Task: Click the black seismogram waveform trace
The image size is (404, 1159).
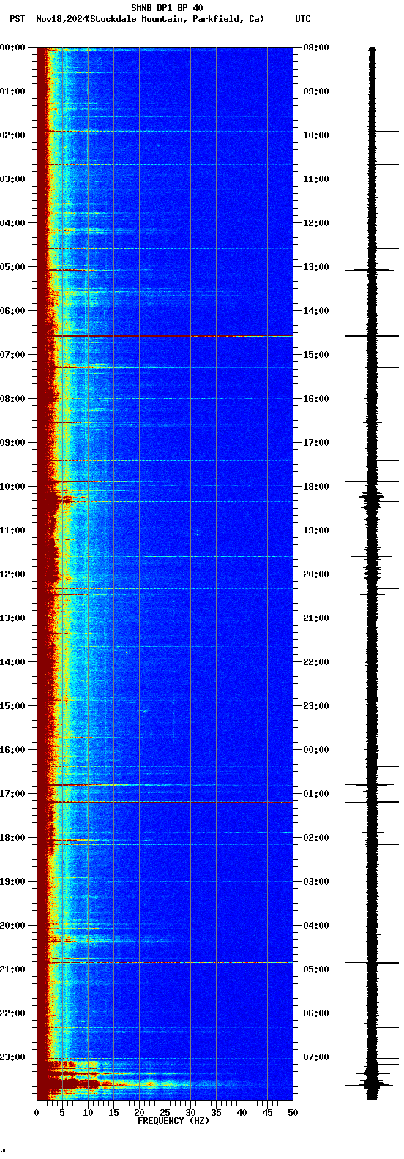Action: click(x=373, y=574)
